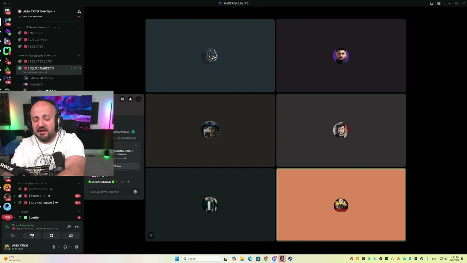
Task: Disconnect from voice channel
Action: [x=77, y=227]
